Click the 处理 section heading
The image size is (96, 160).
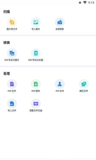pyautogui.click(x=7, y=74)
